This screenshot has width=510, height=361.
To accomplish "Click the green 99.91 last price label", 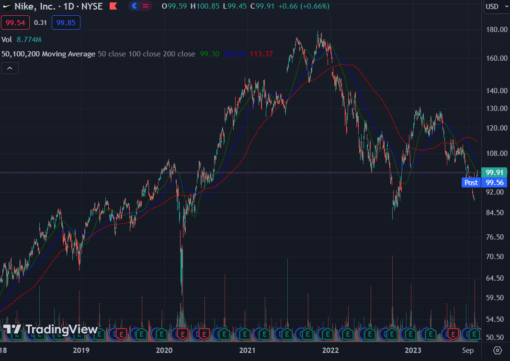I will (x=494, y=173).
